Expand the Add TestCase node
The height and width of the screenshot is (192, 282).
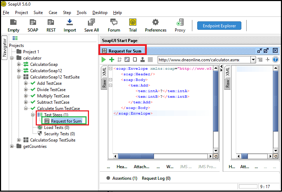(26, 83)
